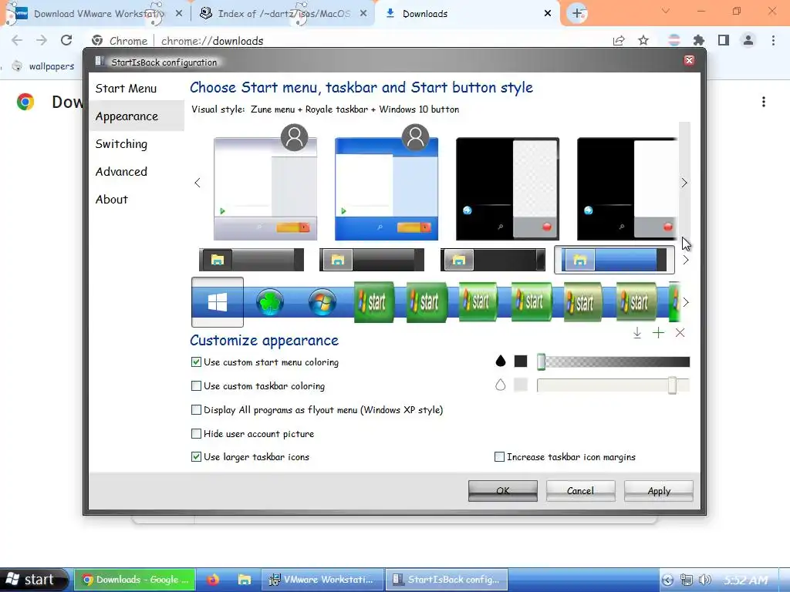
Task: Open Chrome tab search chevron
Action: click(x=666, y=11)
